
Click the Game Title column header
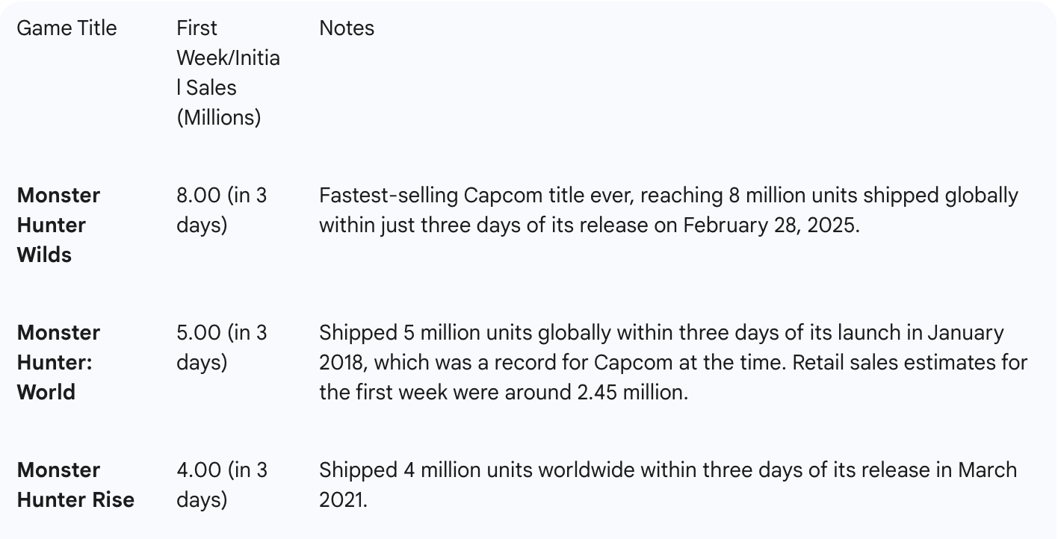67,28
